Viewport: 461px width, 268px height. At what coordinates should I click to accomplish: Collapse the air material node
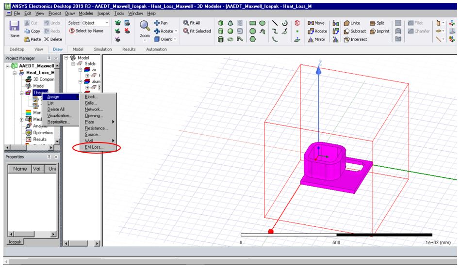tap(80, 70)
